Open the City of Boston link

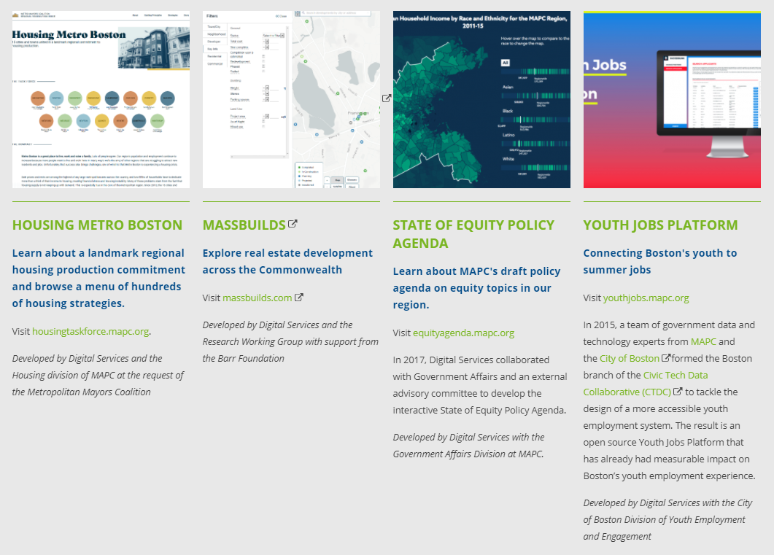[630, 359]
